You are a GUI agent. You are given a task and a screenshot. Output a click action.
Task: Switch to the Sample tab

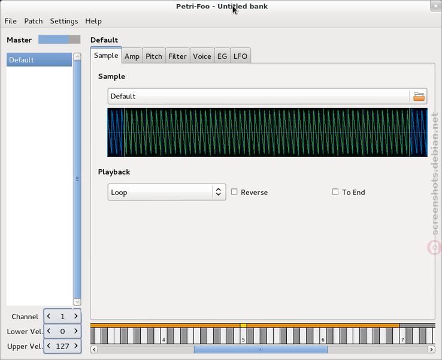point(106,55)
